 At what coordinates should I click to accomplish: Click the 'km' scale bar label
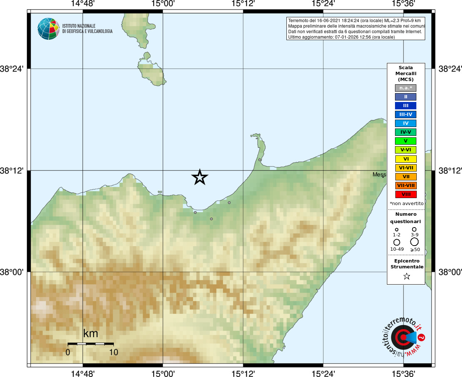pyautogui.click(x=91, y=334)
